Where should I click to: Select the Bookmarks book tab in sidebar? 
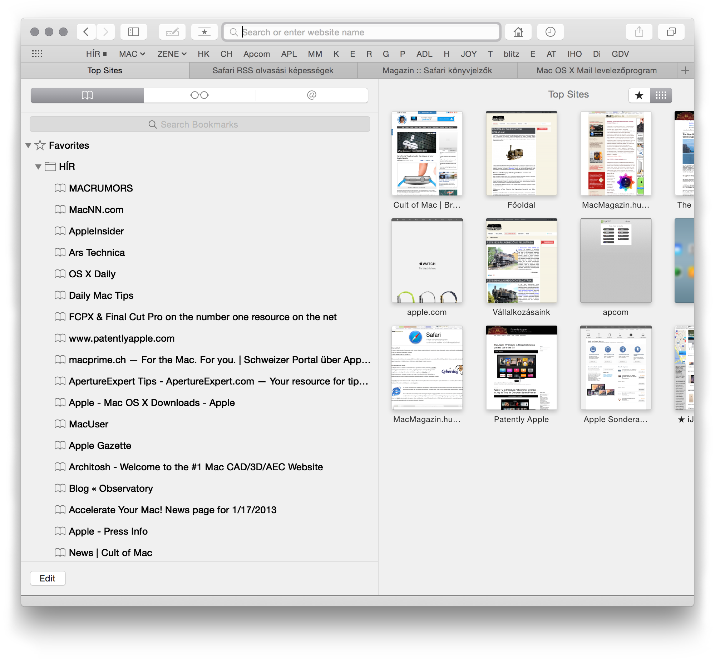click(x=87, y=95)
